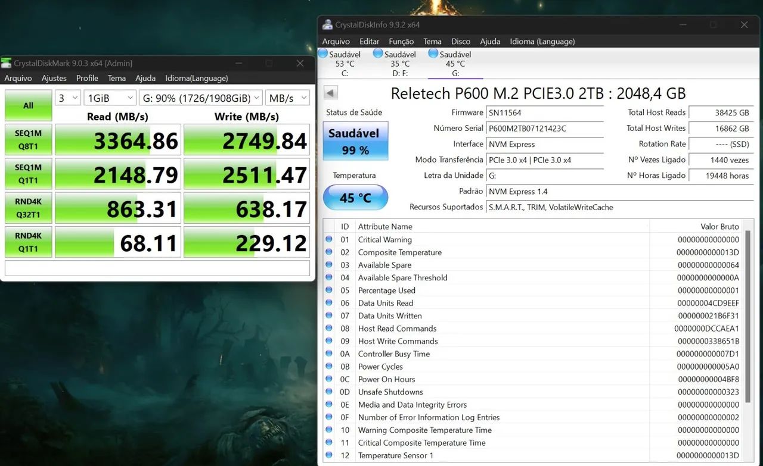Screen dimensions: 763x466
Task: Select the Media and Data Integrity Errors row
Action: 533,405
